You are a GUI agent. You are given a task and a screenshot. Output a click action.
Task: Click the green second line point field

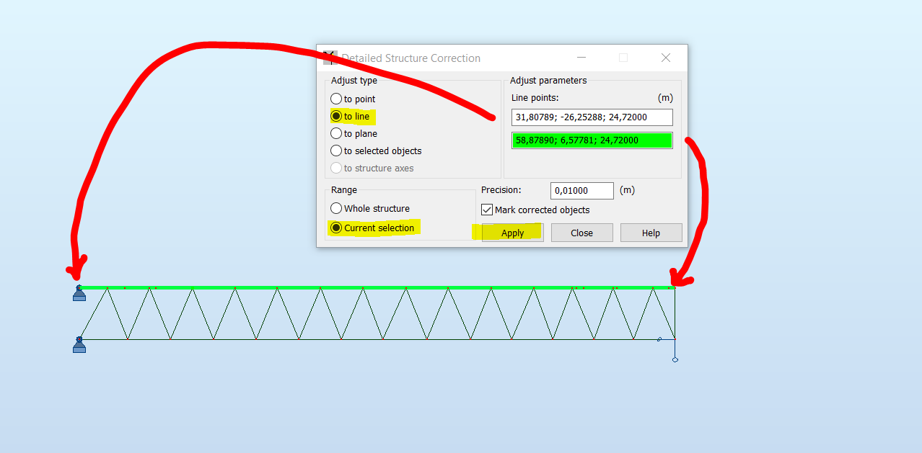pos(592,140)
